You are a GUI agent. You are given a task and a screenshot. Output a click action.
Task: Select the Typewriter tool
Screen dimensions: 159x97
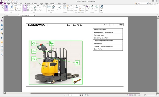(x=59, y=7)
